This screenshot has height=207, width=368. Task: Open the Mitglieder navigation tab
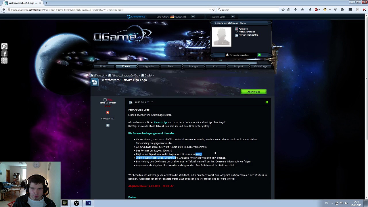pyautogui.click(x=148, y=66)
